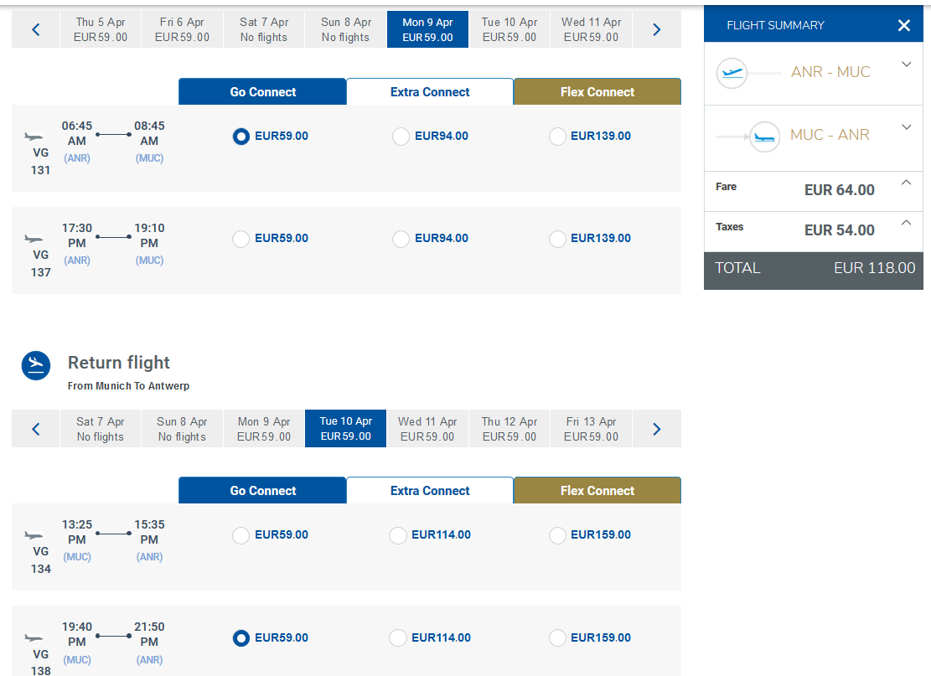This screenshot has height=676, width=931.
Task: Show later return flight dates
Action: pyautogui.click(x=657, y=429)
